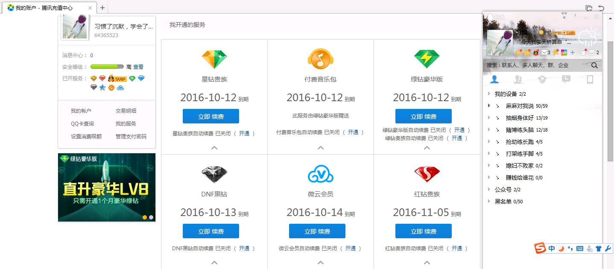Viewport: 614px width, 269px height.
Task: Open QQ mailbox envelope icon
Action: (544, 53)
